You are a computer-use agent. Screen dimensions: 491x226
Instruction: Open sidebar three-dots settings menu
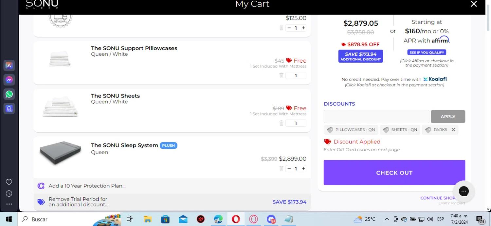click(x=9, y=204)
